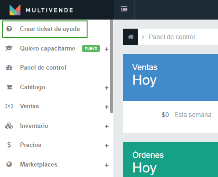Image resolution: width=218 pixels, height=177 pixels.
Task: Expand Inventario submenu with plus sign
Action: click(107, 126)
